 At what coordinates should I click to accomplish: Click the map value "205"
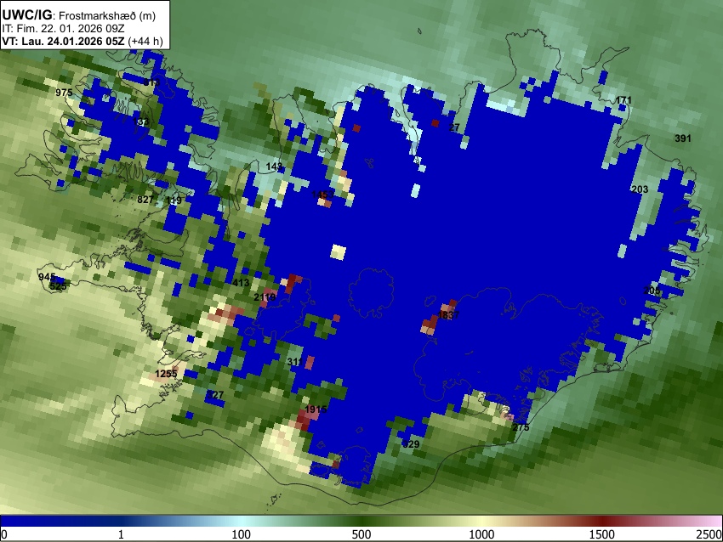(x=652, y=290)
